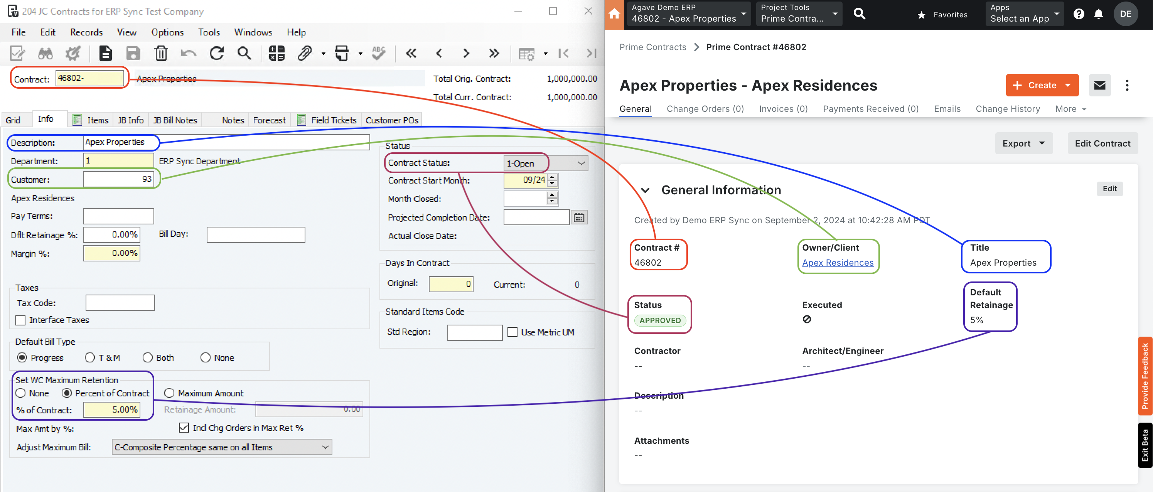Open the Export dropdown button
Viewport: 1153px width, 492px height.
[1024, 143]
